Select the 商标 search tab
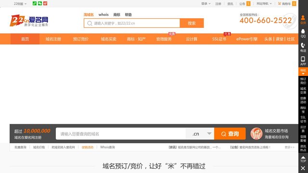This screenshot has height=173, width=308. click(x=116, y=15)
